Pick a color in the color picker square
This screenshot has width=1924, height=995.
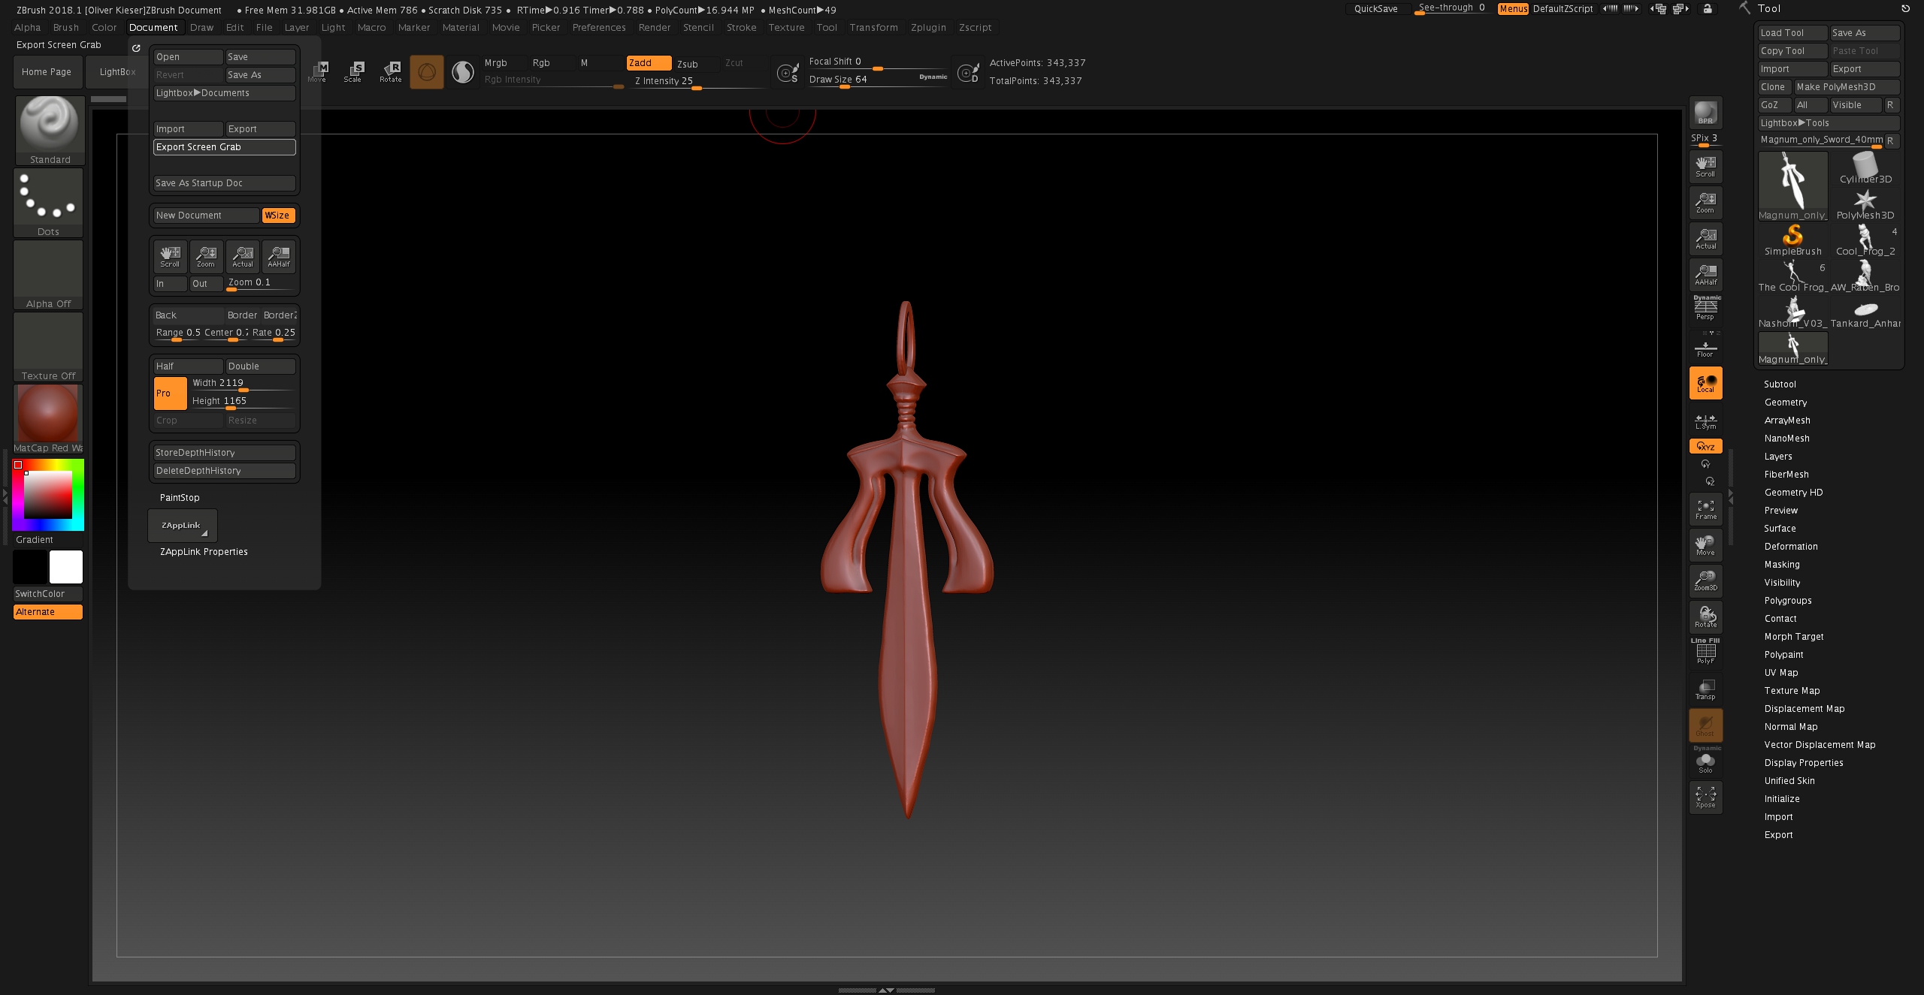click(48, 495)
